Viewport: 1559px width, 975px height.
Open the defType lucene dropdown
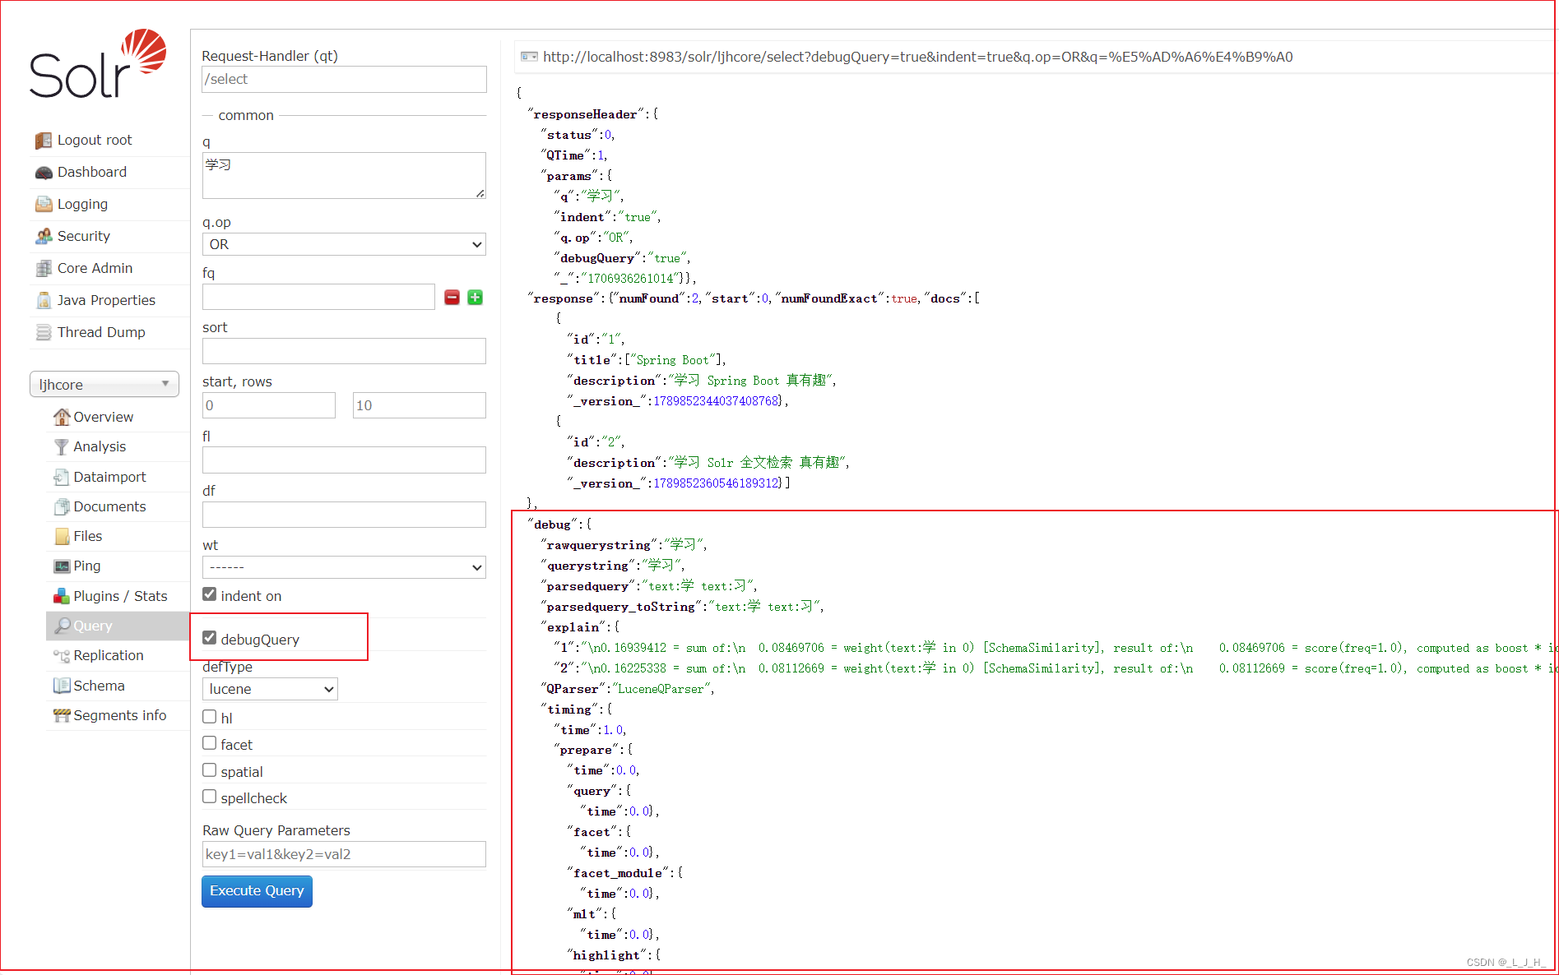coord(270,689)
